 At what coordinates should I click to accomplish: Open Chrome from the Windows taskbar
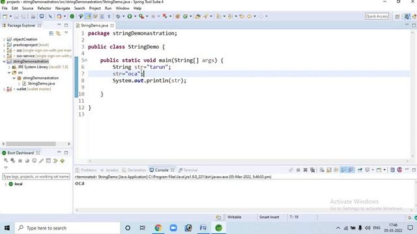(x=158, y=228)
